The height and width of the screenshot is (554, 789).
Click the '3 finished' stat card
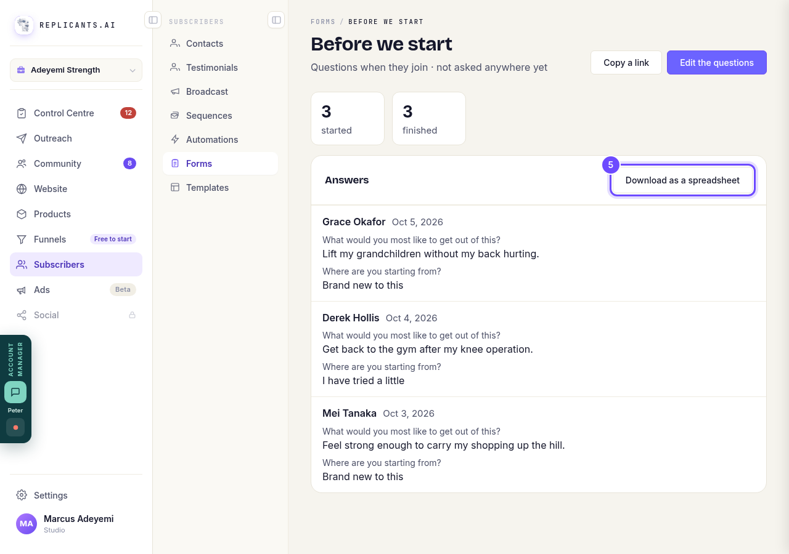pos(429,119)
